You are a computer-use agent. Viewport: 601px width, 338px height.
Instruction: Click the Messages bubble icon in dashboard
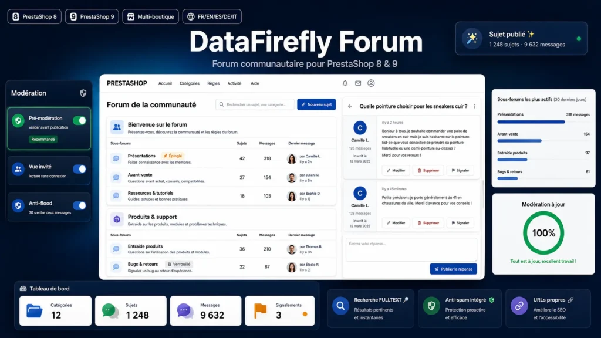point(185,311)
